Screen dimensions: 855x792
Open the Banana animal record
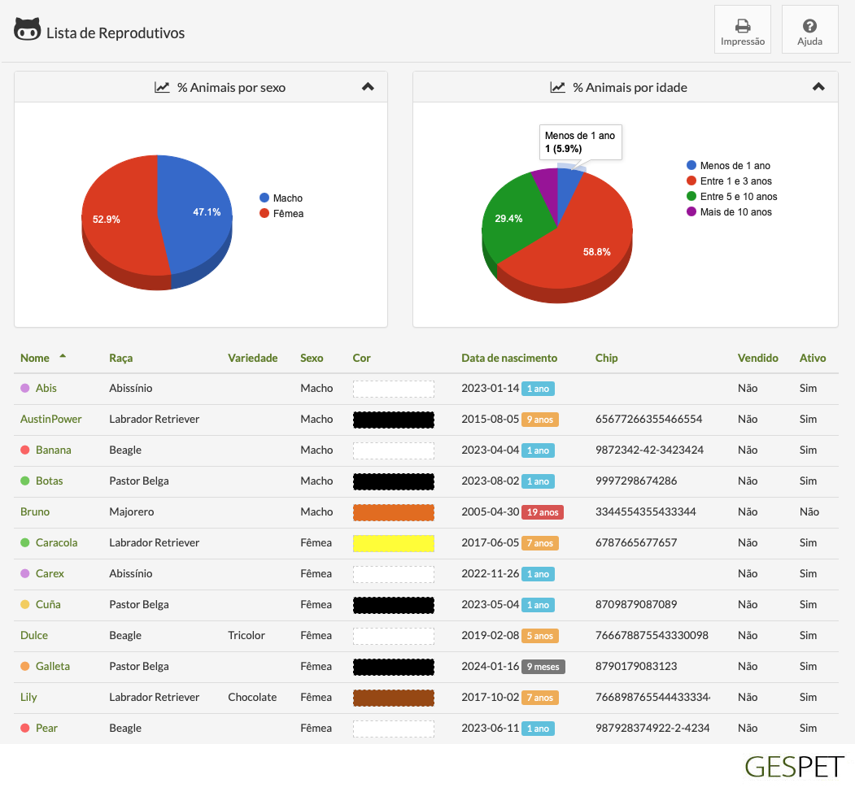click(x=54, y=450)
